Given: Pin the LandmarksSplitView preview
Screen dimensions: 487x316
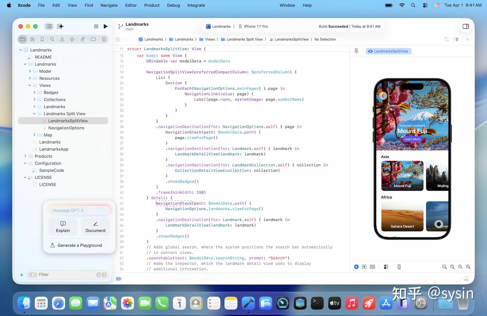Looking at the screenshot, I should pos(356,51).
